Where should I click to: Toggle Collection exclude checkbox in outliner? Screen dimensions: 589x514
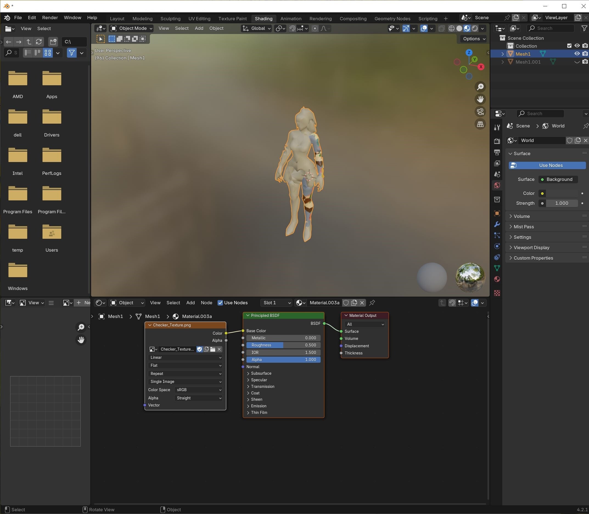tap(569, 46)
